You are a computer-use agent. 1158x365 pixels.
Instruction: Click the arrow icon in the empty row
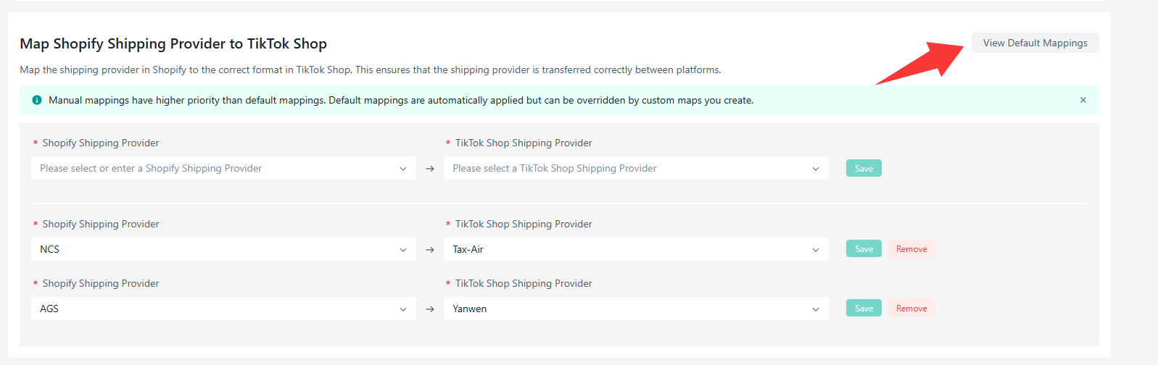click(430, 169)
